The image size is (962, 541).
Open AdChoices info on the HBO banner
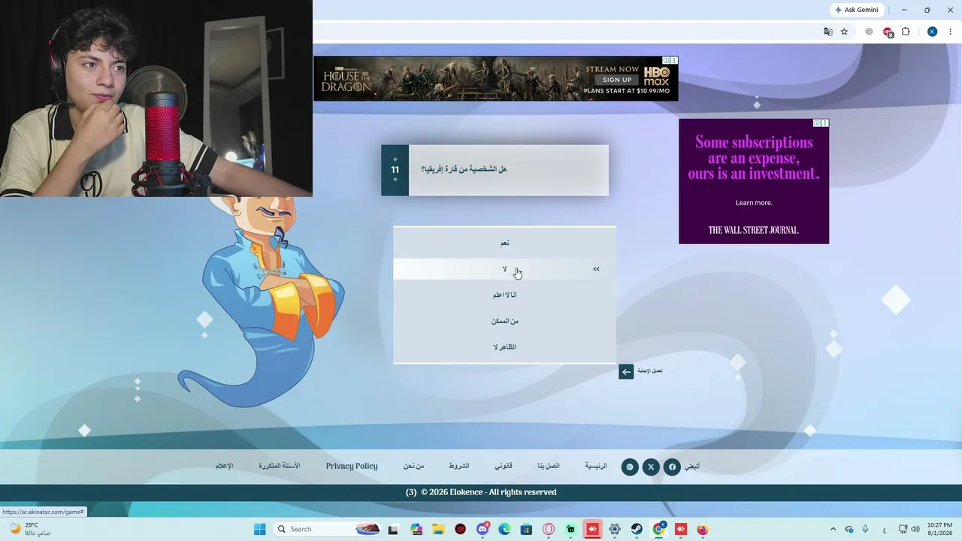coord(666,60)
